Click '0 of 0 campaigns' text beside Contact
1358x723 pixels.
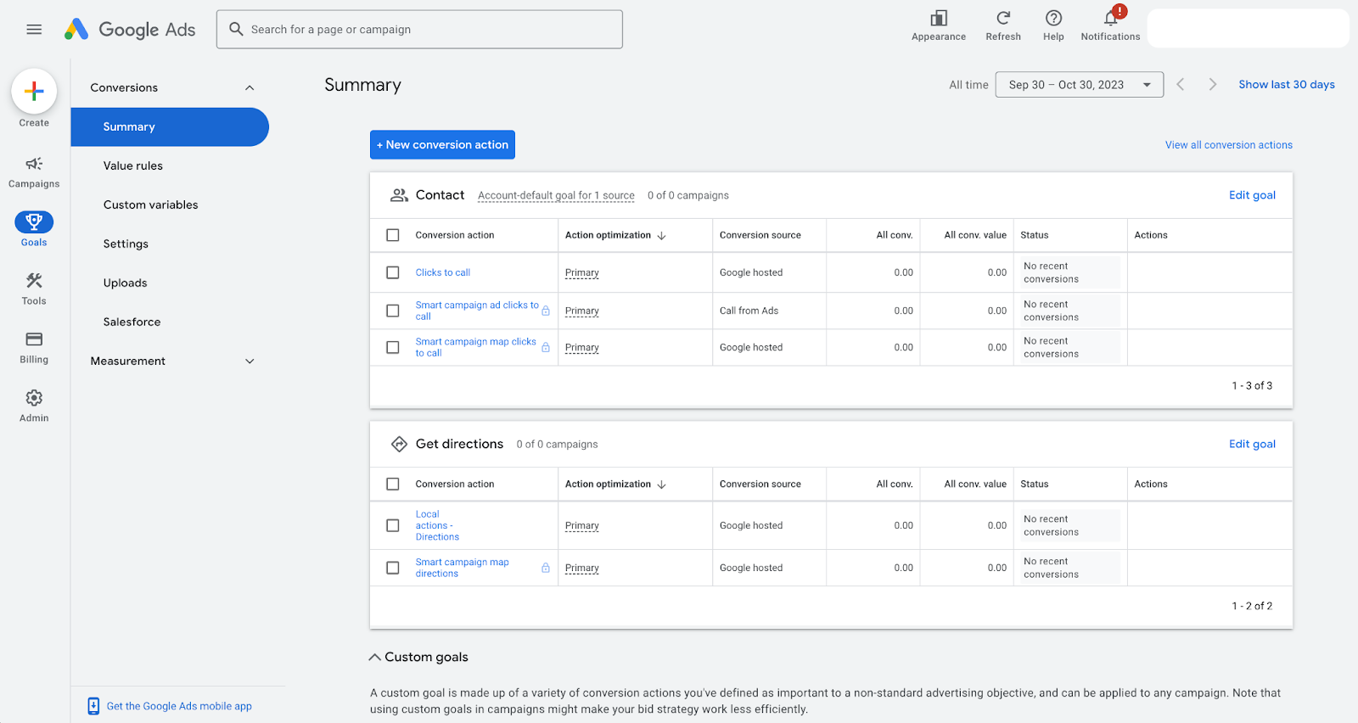tap(688, 195)
